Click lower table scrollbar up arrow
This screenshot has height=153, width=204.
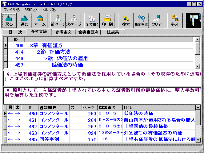(x=198, y=107)
